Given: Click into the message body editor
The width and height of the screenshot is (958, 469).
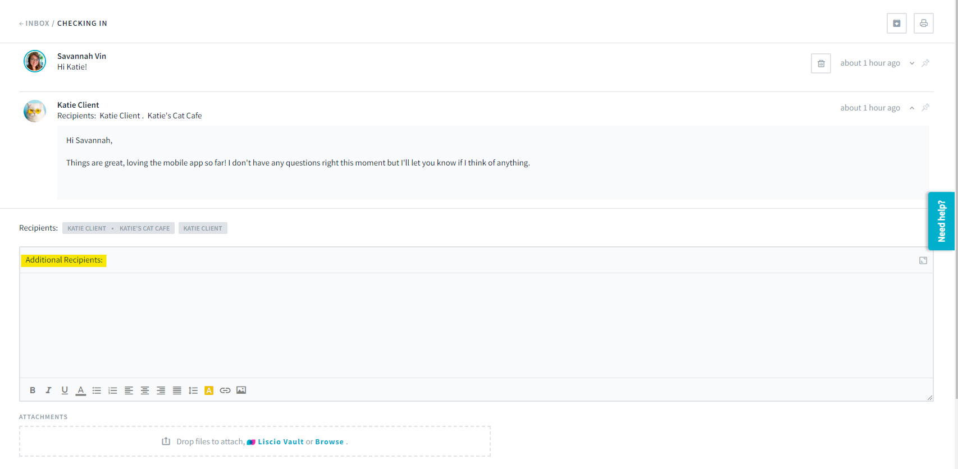Looking at the screenshot, I should pyautogui.click(x=476, y=325).
